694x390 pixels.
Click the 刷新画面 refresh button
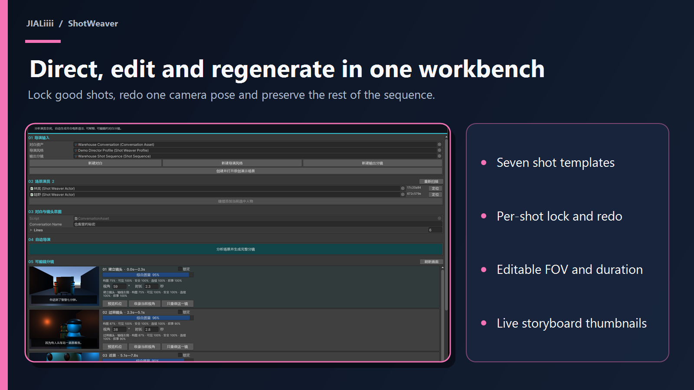pos(431,262)
